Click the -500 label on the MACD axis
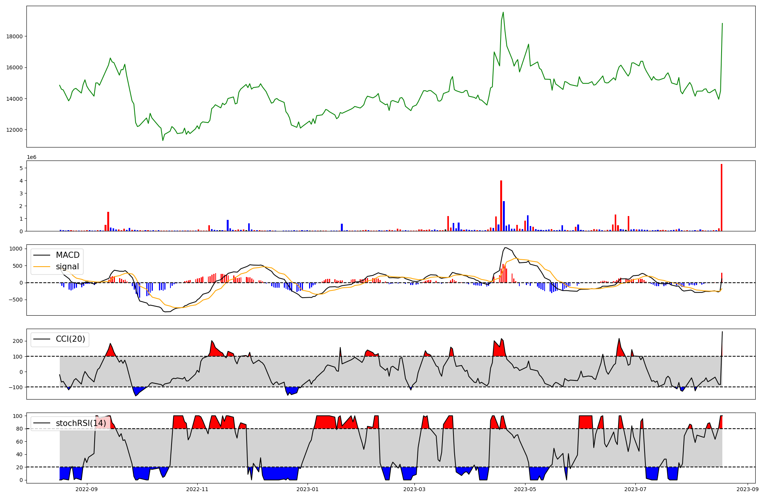The image size is (766, 498). tap(16, 300)
